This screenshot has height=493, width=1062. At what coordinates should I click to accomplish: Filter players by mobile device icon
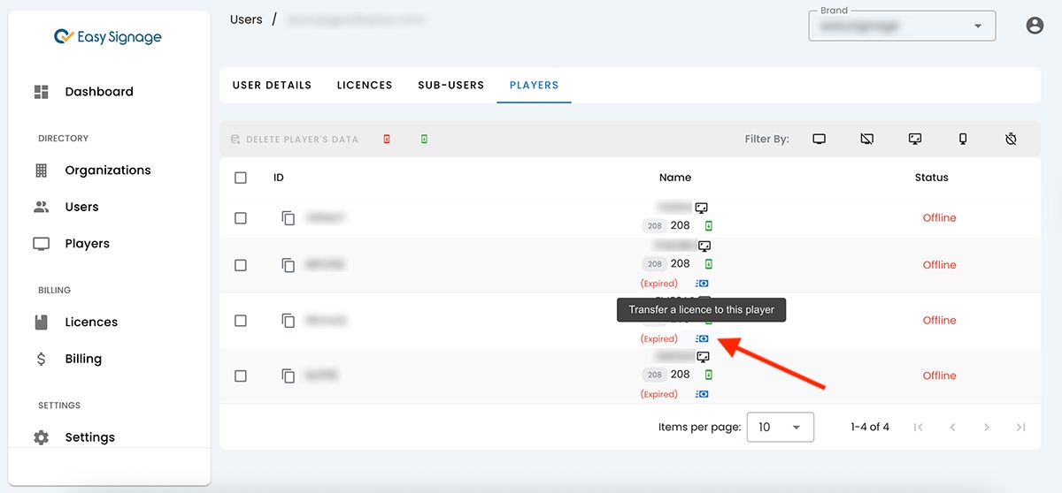pos(963,140)
